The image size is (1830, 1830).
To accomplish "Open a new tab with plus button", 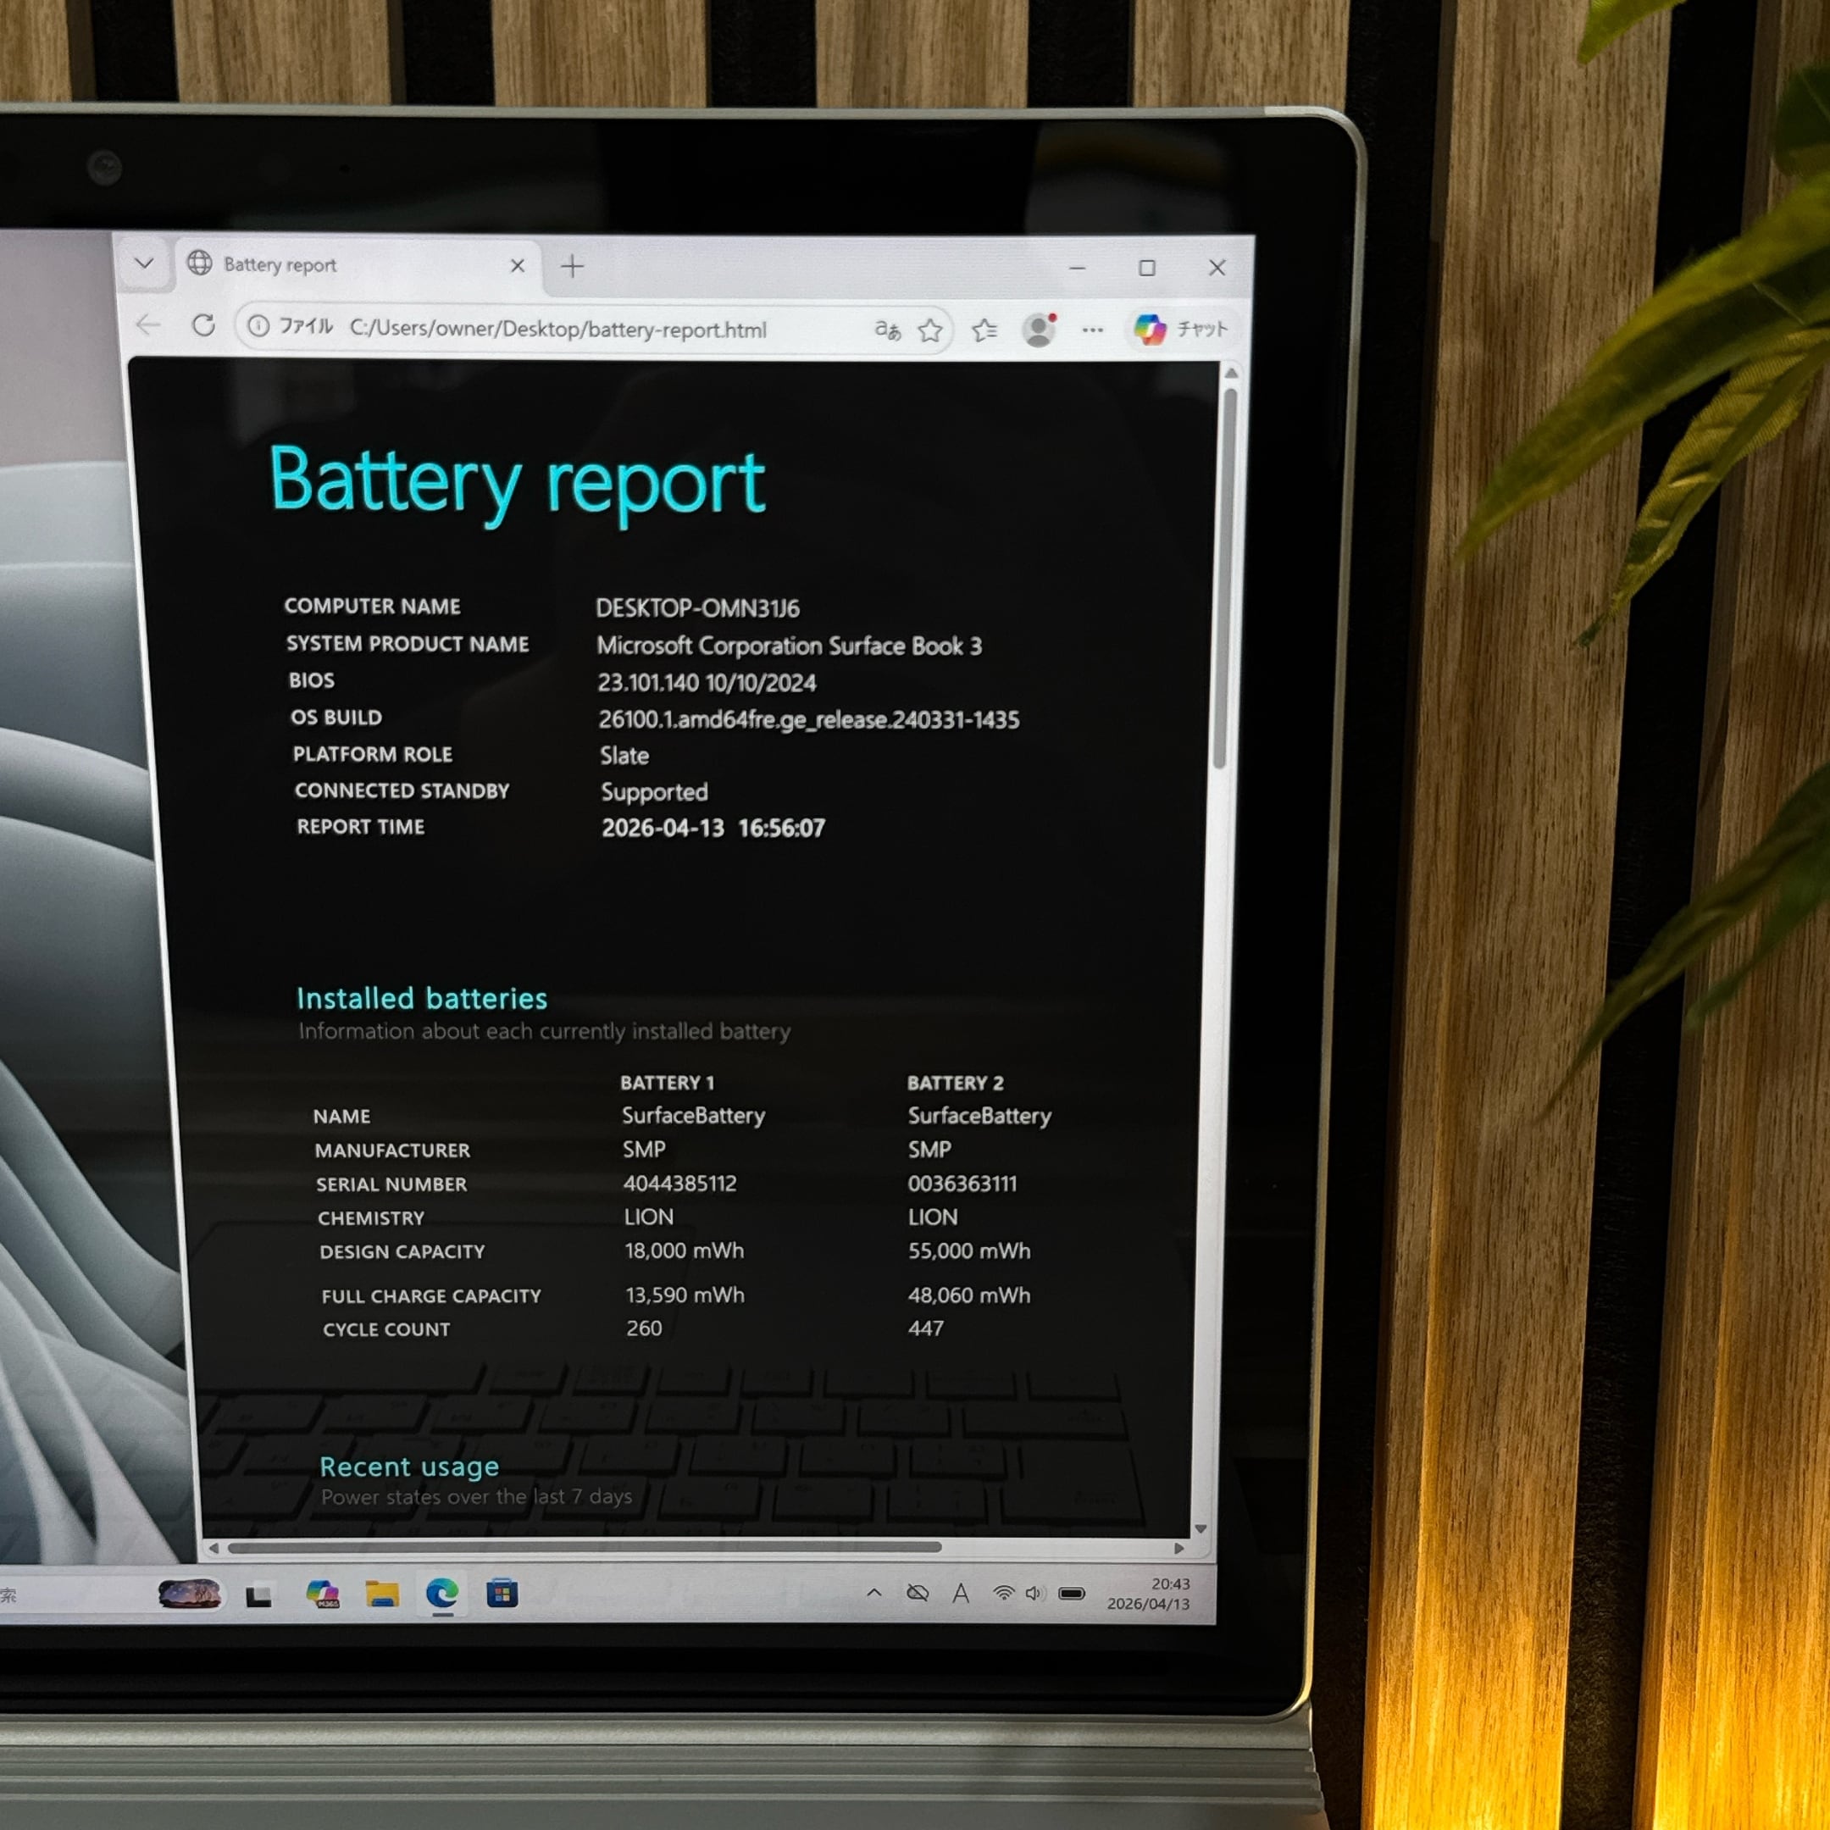I will point(572,267).
